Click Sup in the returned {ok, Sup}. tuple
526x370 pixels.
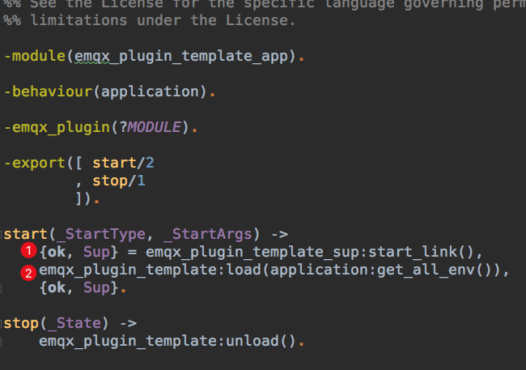coord(96,288)
